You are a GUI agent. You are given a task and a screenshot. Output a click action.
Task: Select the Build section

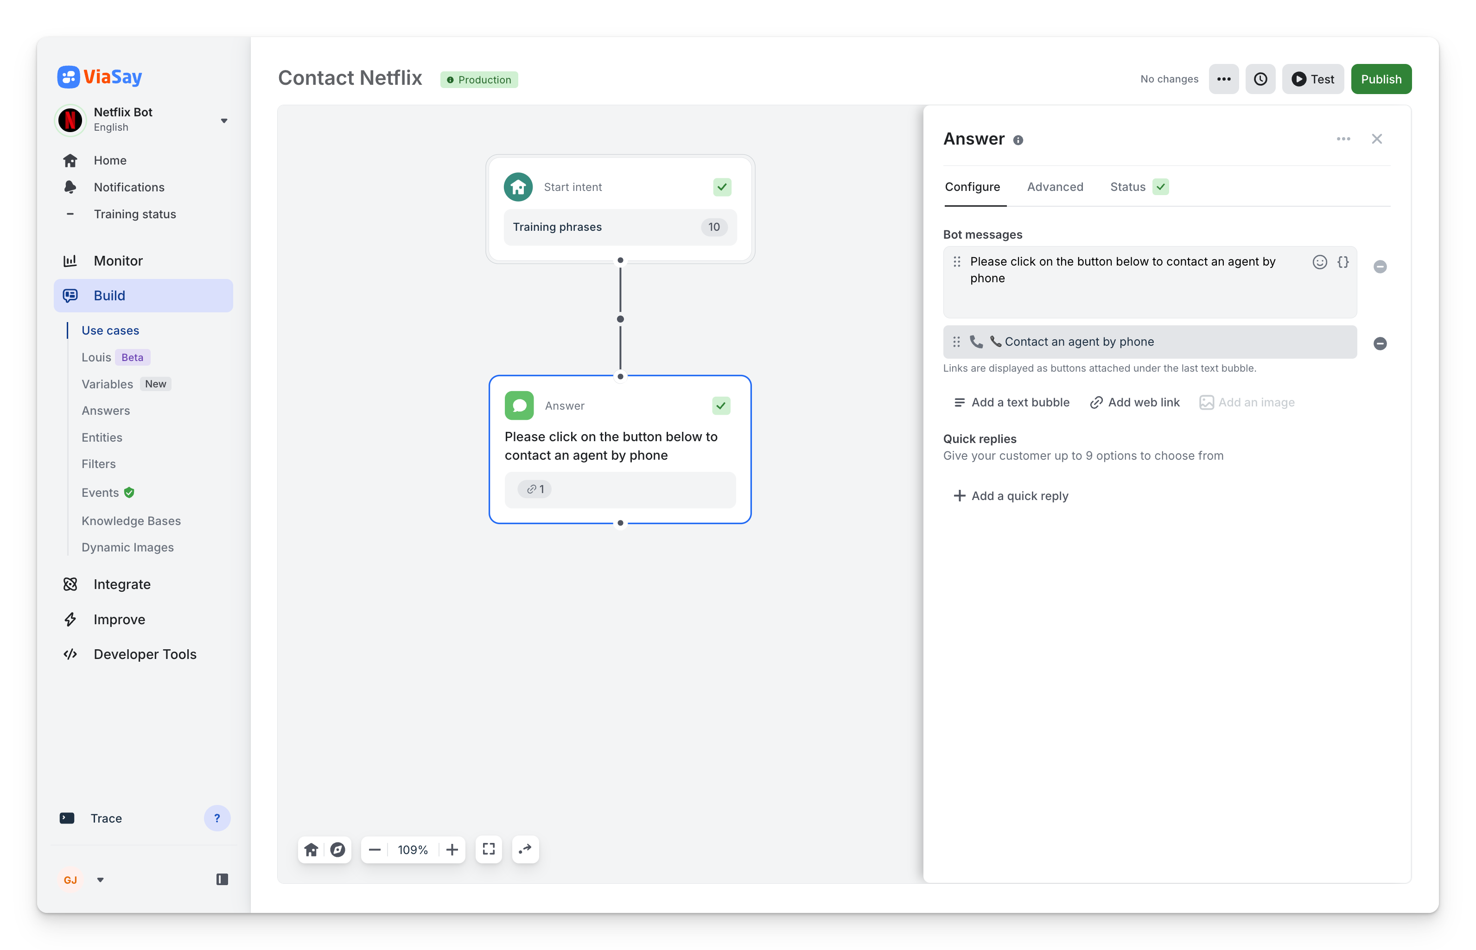click(143, 296)
